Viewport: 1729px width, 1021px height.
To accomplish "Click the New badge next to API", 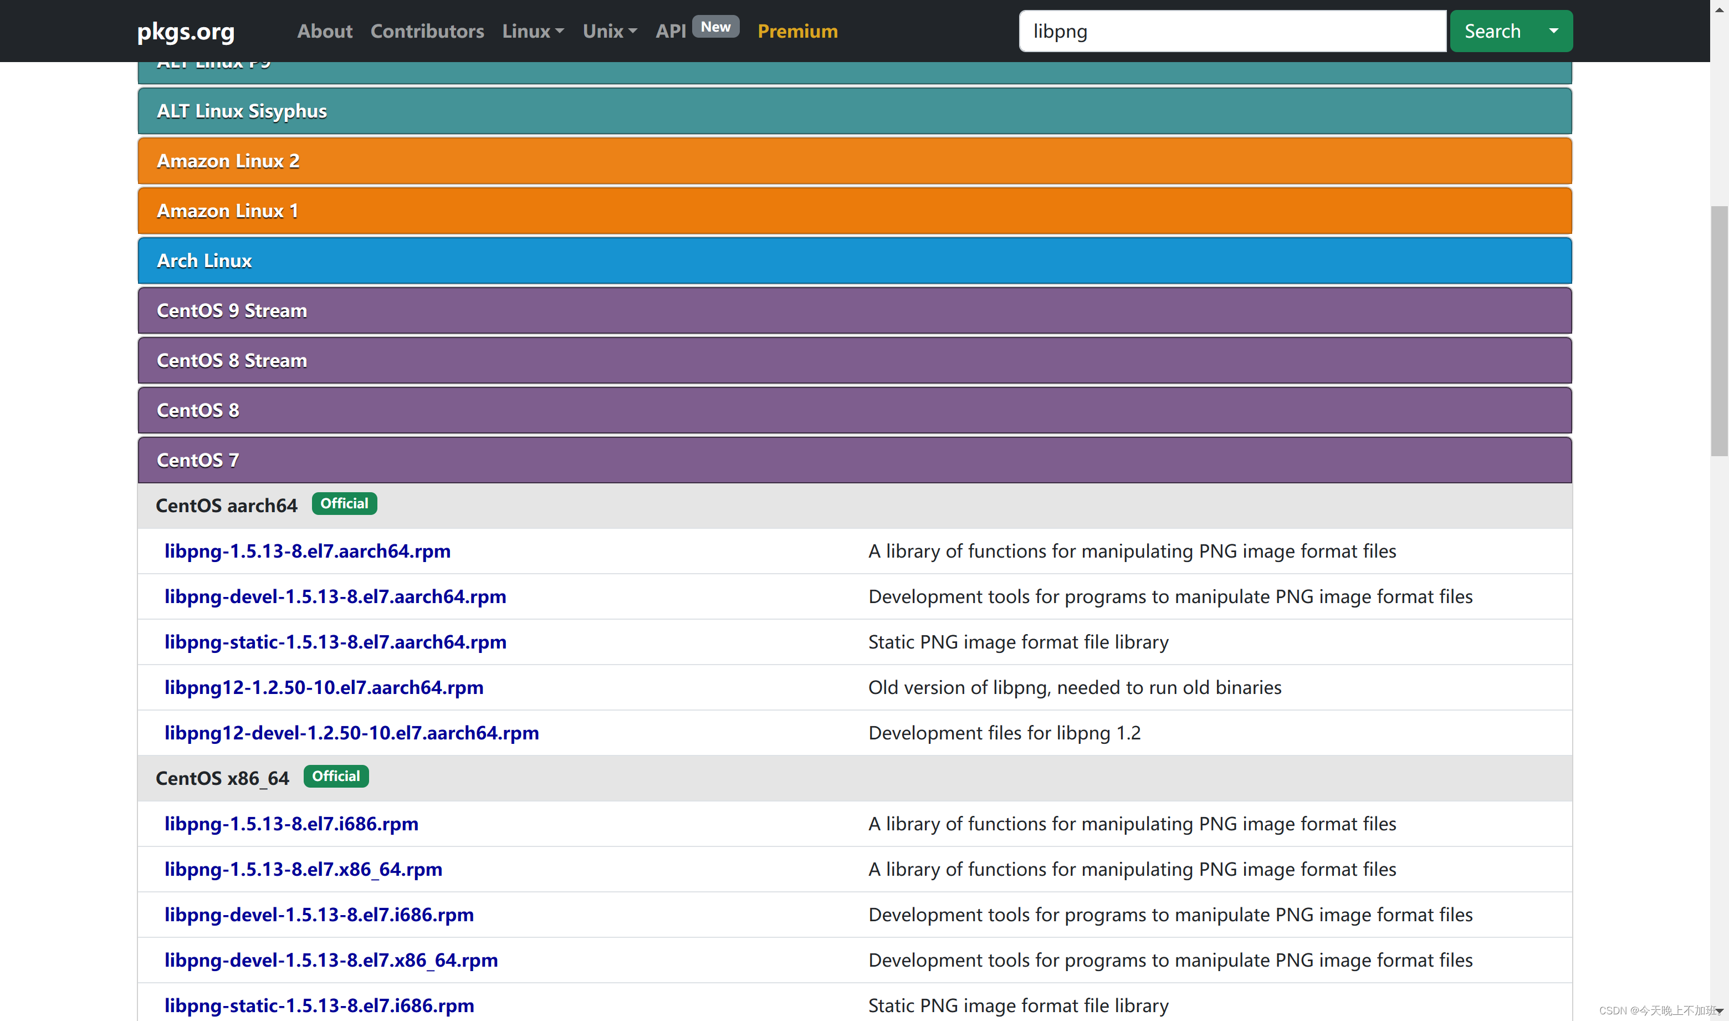I will pos(715,27).
